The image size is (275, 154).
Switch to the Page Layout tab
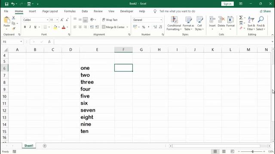pos(50,11)
